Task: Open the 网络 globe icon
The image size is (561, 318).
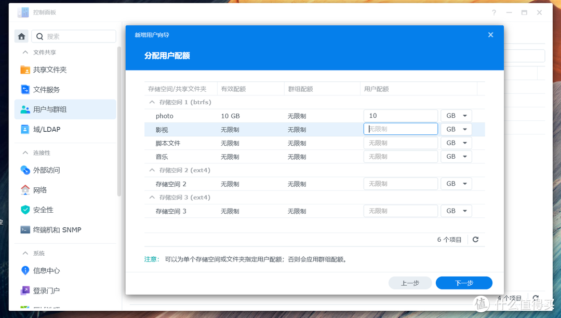Action: tap(24, 190)
